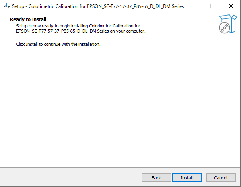Click 'Colorimetric Calibration for' in the description

(x=115, y=26)
